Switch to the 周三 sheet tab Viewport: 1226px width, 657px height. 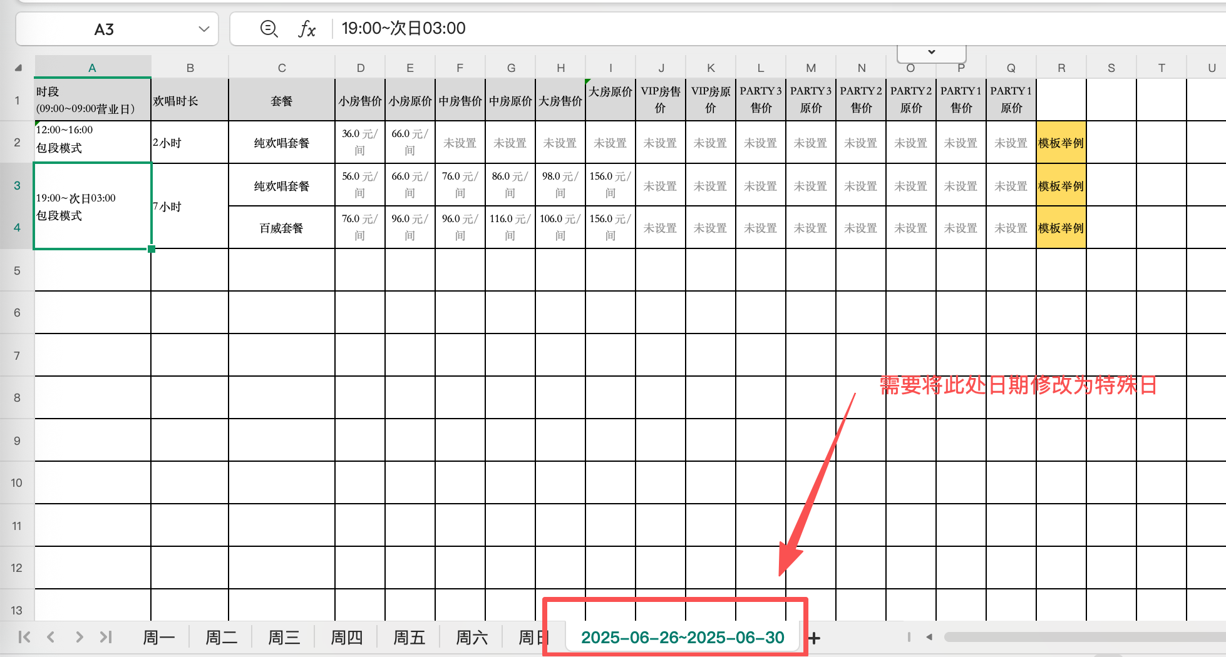(x=284, y=638)
